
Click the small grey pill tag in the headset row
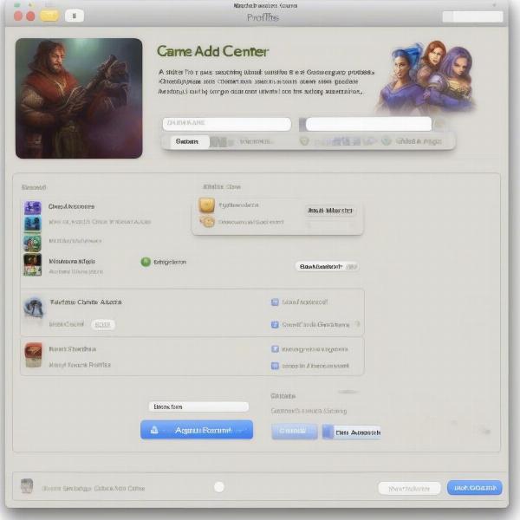click(103, 324)
